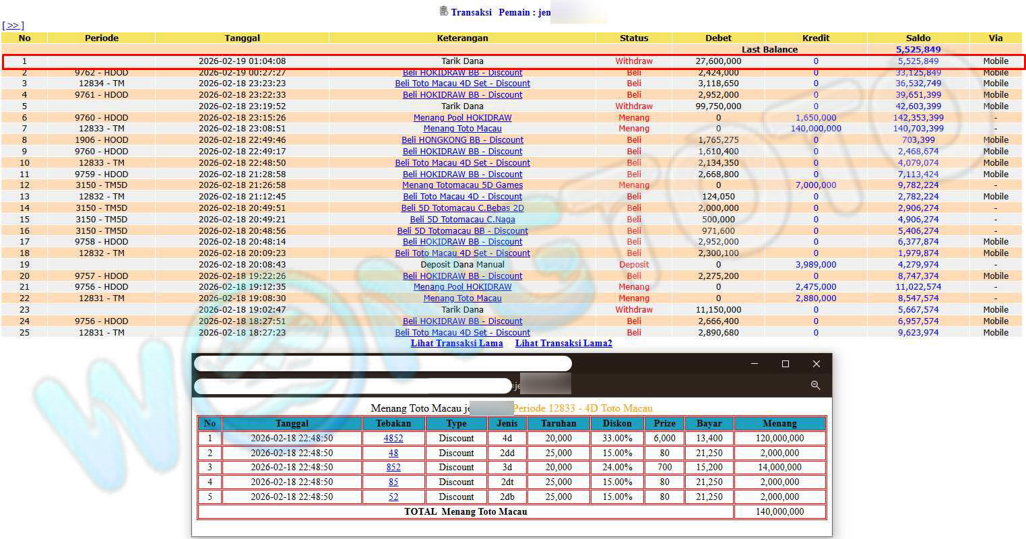The width and height of the screenshot is (1026, 539).
Task: Open Menang Totomacau 5D Games link
Action: point(462,185)
